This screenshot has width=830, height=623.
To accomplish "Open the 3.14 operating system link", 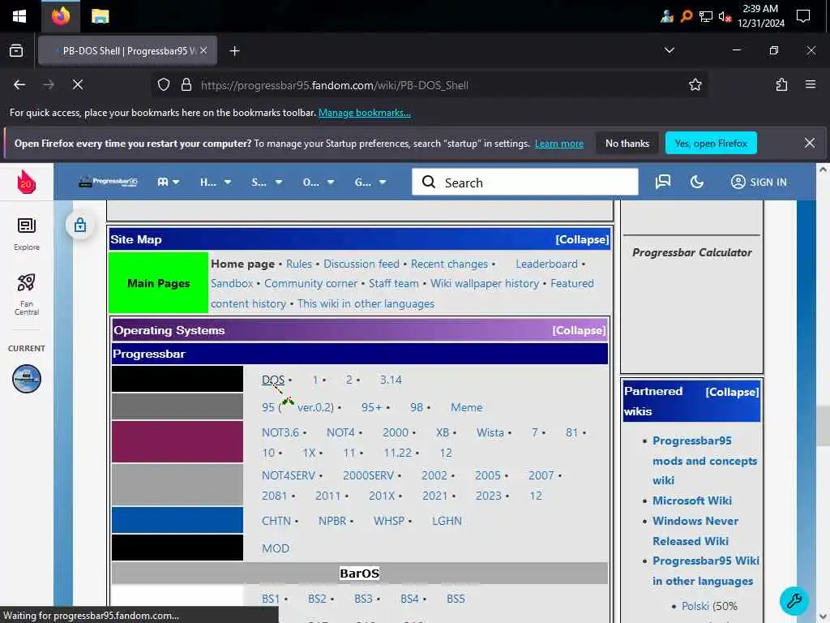I will tap(391, 380).
